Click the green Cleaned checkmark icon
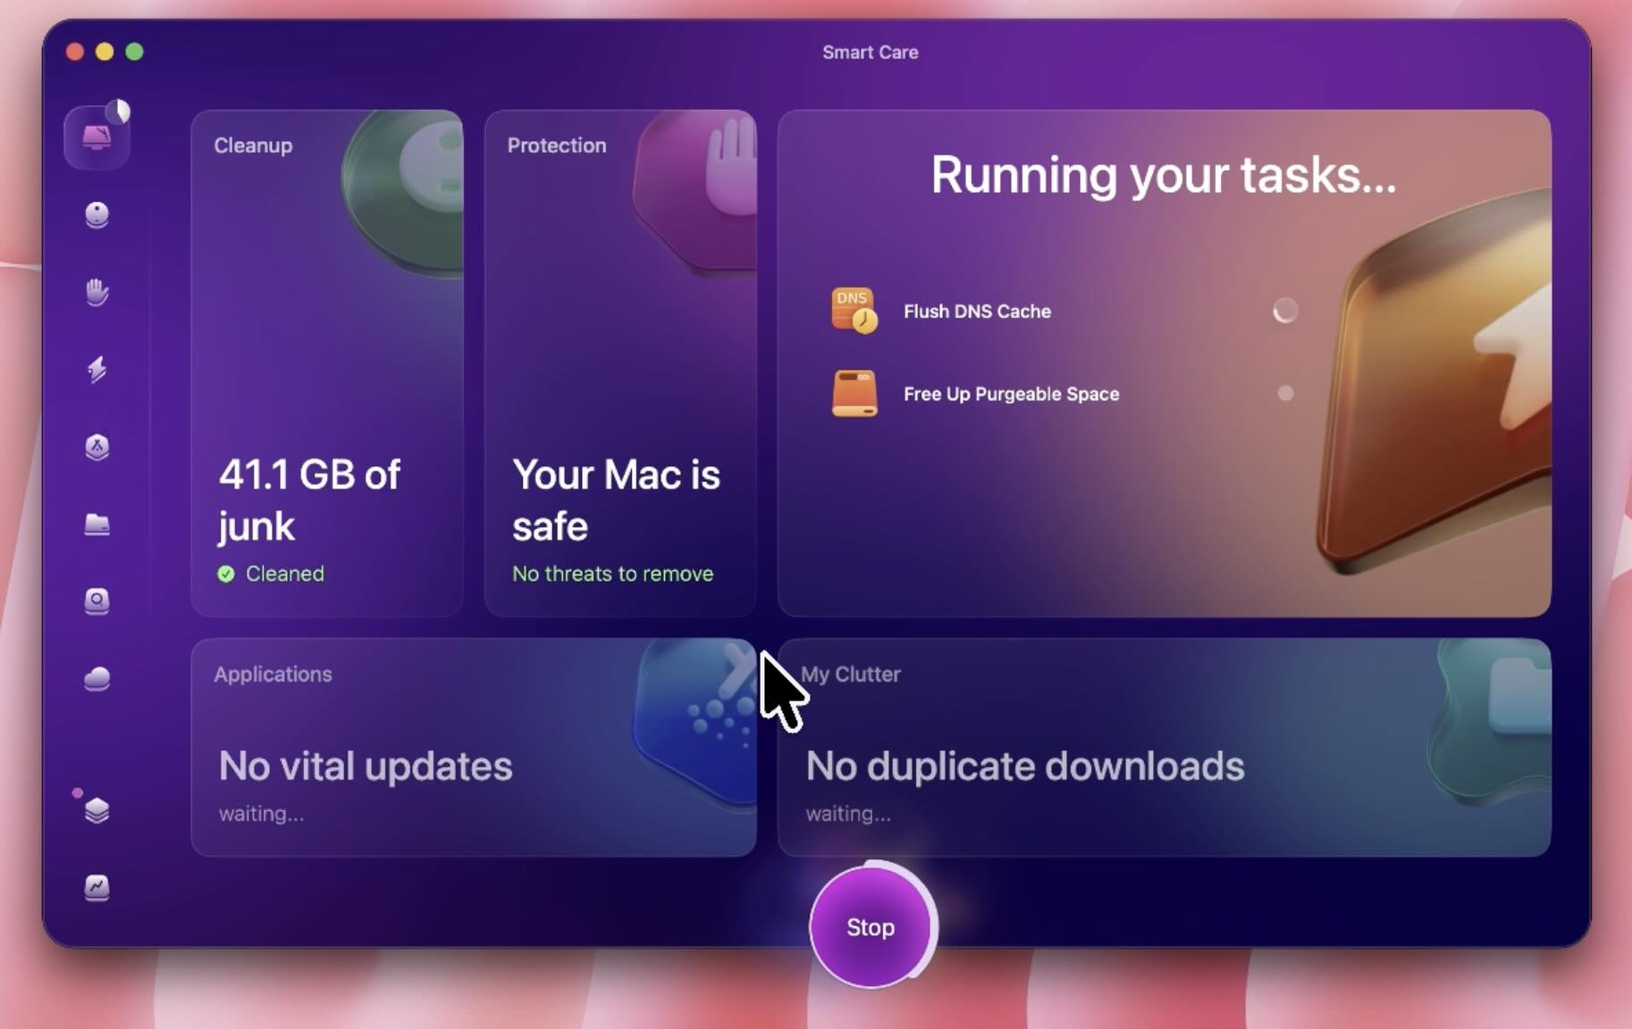Image resolution: width=1632 pixels, height=1029 pixels. click(226, 573)
